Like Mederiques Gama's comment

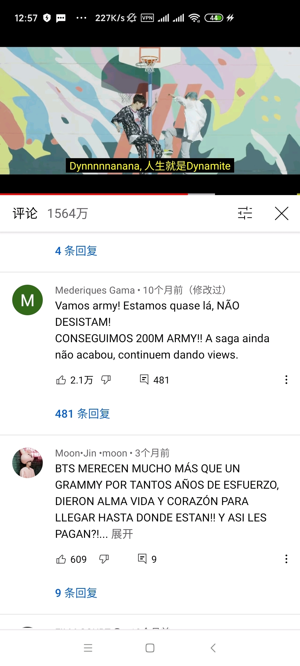tap(61, 380)
